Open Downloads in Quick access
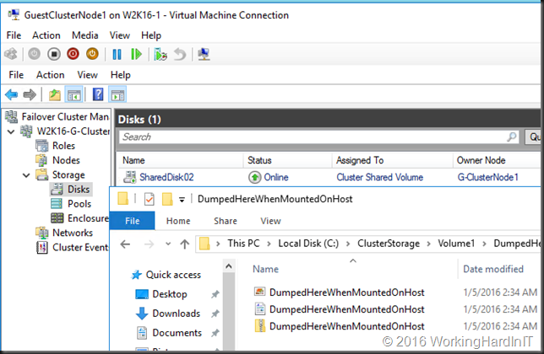This screenshot has width=544, height=354. point(177,314)
